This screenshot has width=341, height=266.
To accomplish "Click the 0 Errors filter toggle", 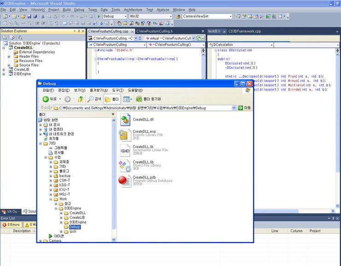I will pyautogui.click(x=11, y=224).
